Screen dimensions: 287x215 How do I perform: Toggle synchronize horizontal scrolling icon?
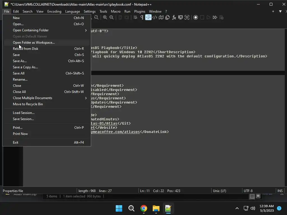coord(127,17)
